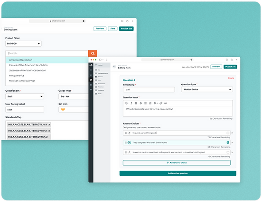This screenshot has height=201, width=262.
Task: Toggle bold formatting in Question Input
Action: [x=126, y=103]
